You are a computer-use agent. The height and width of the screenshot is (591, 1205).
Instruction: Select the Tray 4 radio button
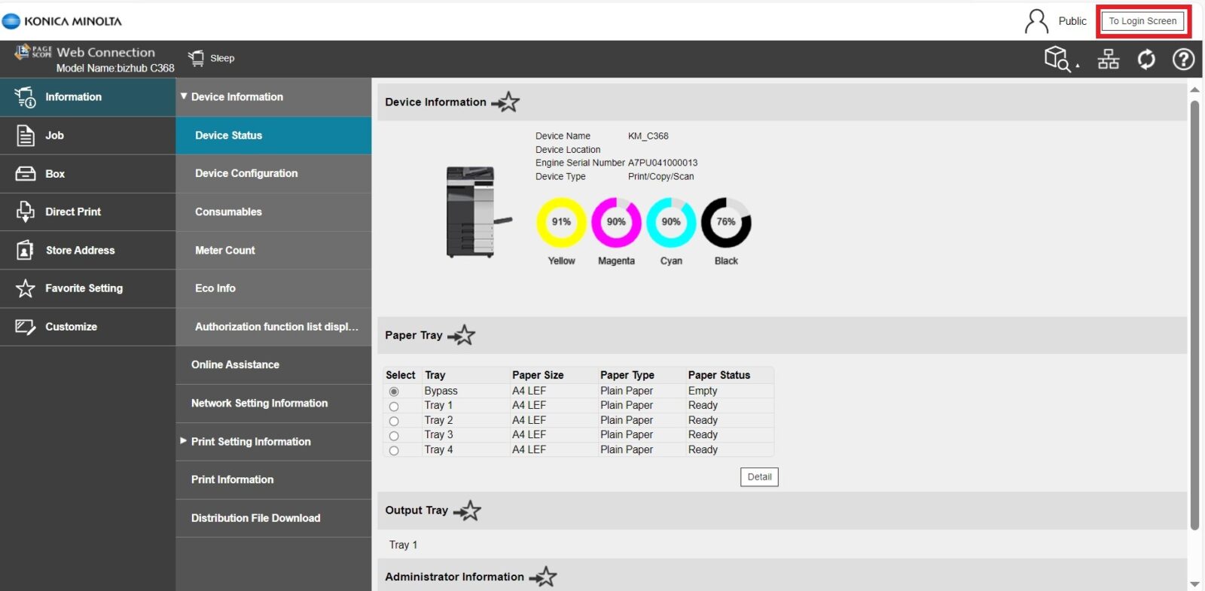(394, 450)
